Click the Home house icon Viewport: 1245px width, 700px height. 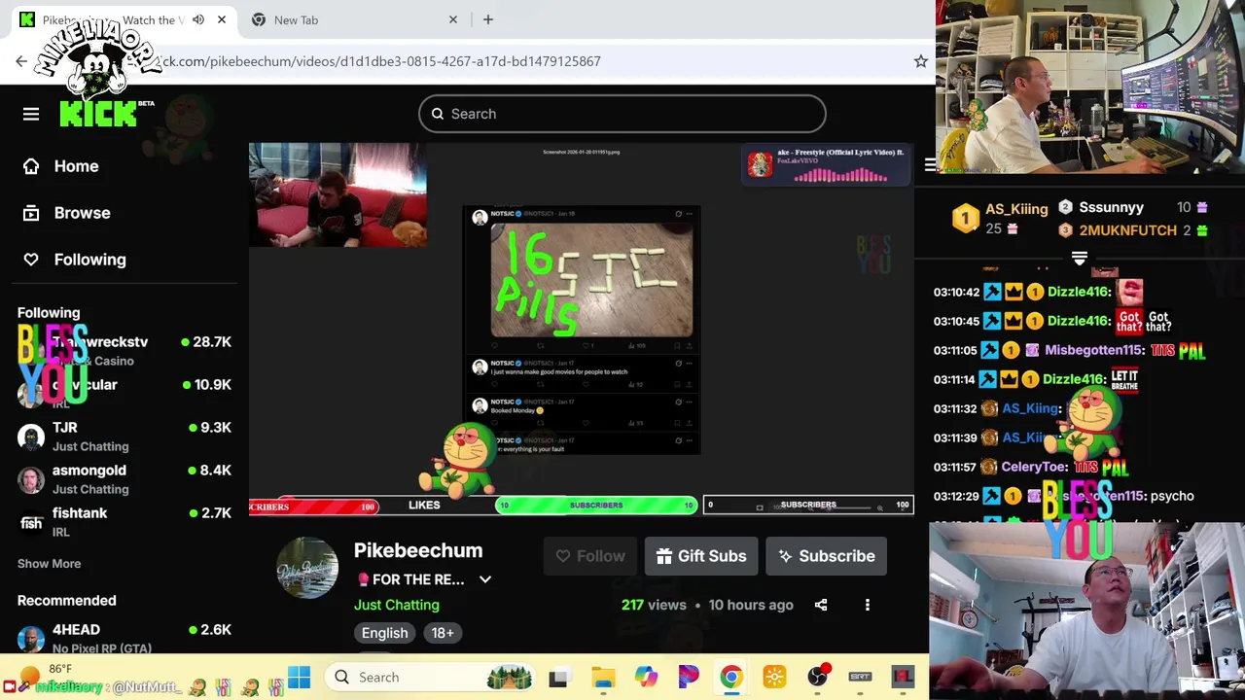coord(31,166)
